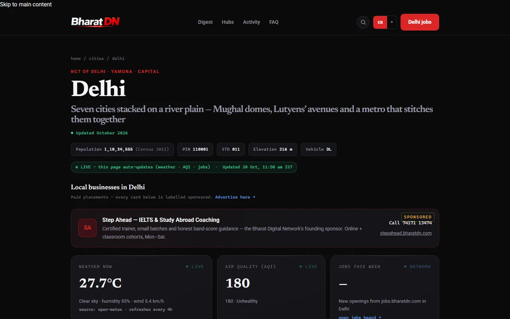The height and width of the screenshot is (319, 510).
Task: Click the Delhi jobs button
Action: click(420, 22)
